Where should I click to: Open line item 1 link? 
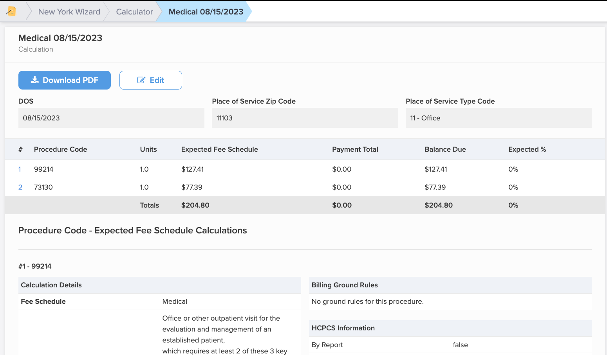coord(20,169)
